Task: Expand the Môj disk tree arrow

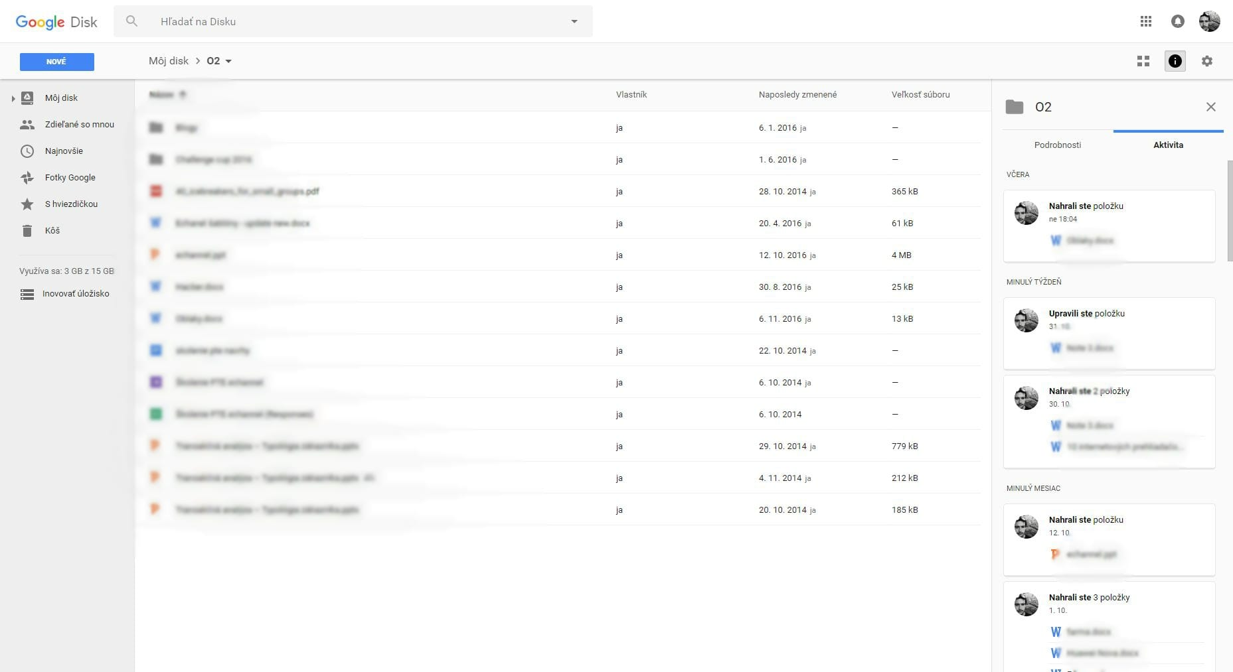Action: click(x=13, y=98)
